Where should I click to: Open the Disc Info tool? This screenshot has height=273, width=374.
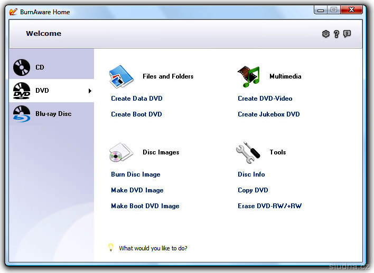pos(251,174)
